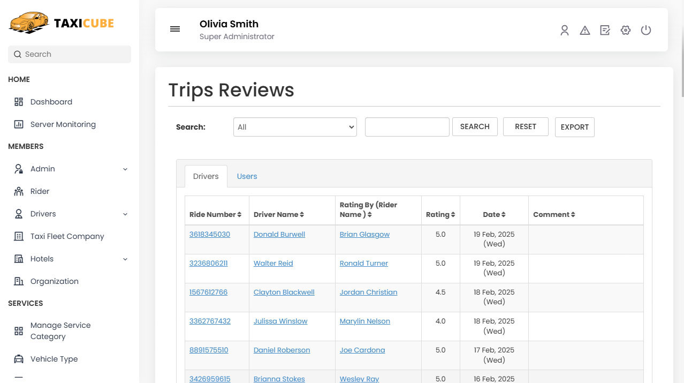Open the settings gear icon
The width and height of the screenshot is (684, 383).
(x=625, y=31)
